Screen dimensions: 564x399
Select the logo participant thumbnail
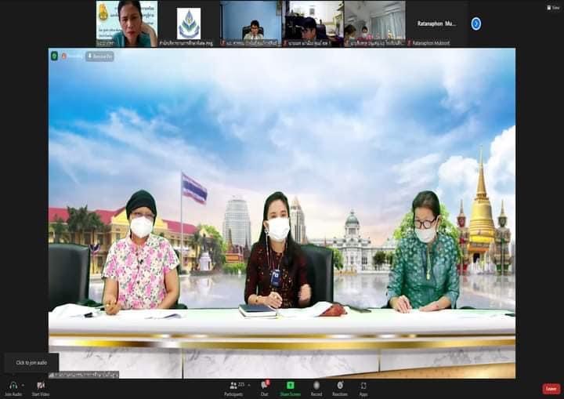pyautogui.click(x=188, y=24)
